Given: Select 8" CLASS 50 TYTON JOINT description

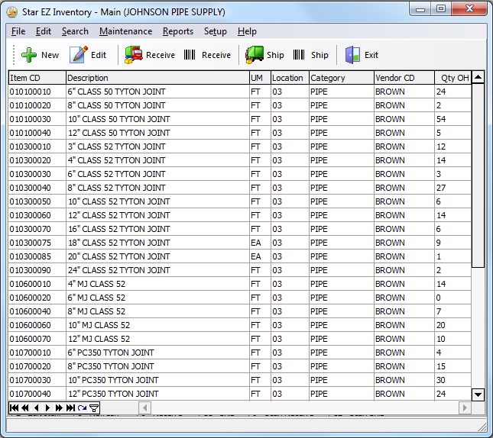Looking at the screenshot, I should point(116,105).
